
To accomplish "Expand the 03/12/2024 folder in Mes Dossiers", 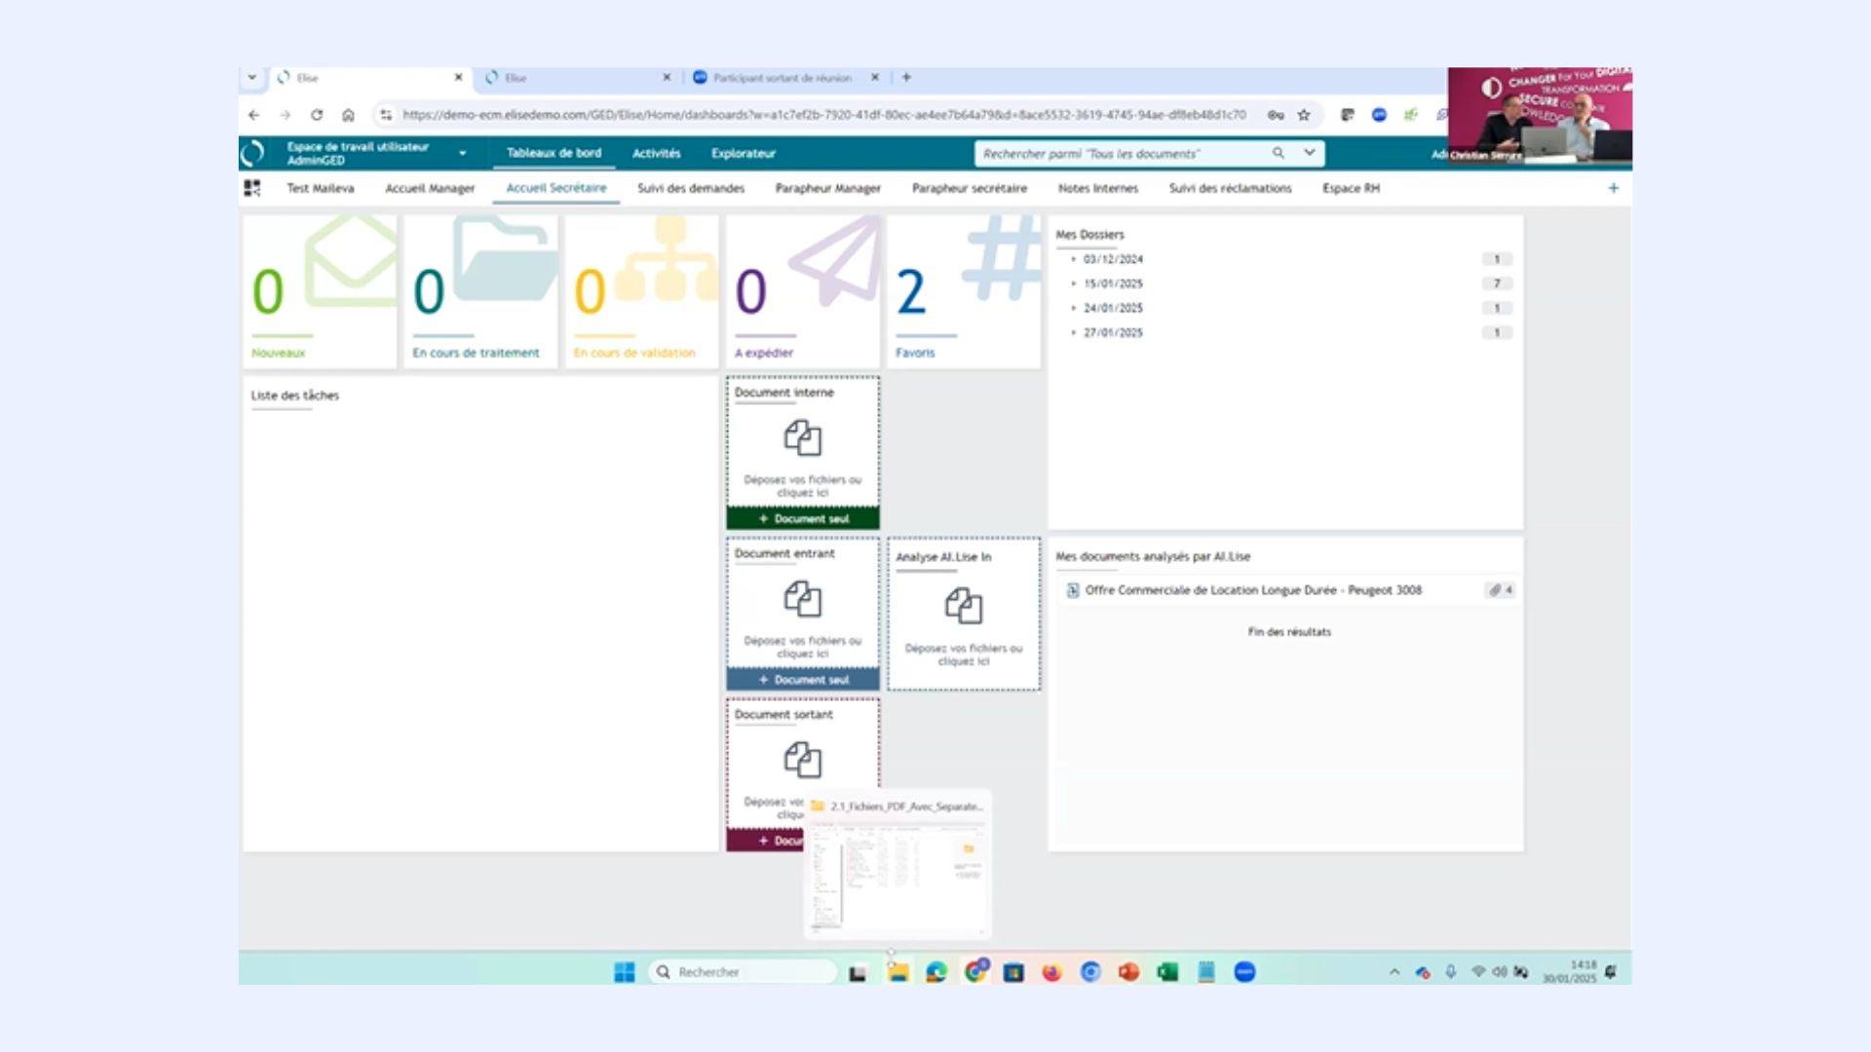I will click(x=1074, y=259).
